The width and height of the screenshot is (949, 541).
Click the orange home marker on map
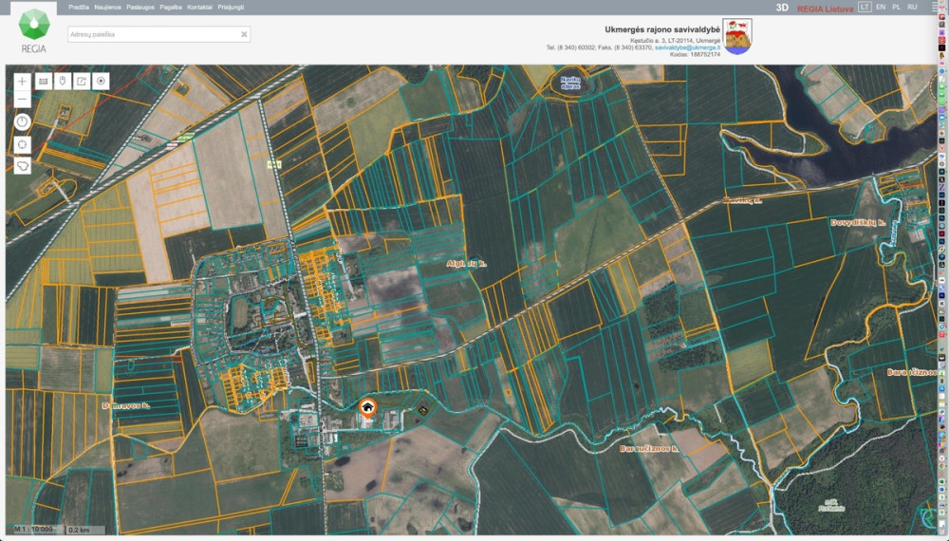[x=367, y=408]
